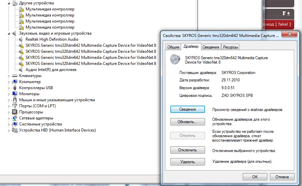Expand the Компьютер tree node
302x186 pixels.
9,82
